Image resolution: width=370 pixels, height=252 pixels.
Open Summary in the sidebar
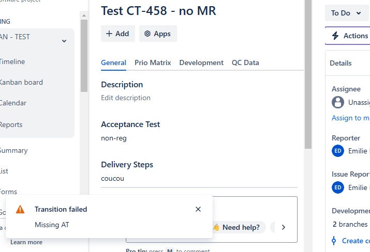pos(13,150)
